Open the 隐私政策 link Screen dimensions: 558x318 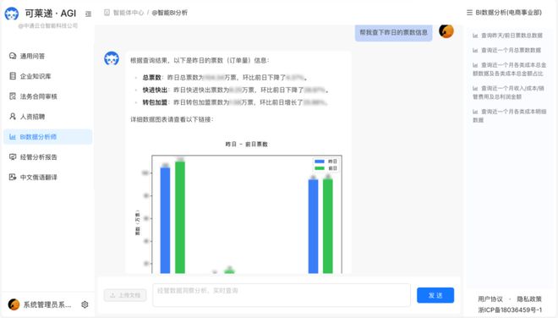pyautogui.click(x=529, y=299)
